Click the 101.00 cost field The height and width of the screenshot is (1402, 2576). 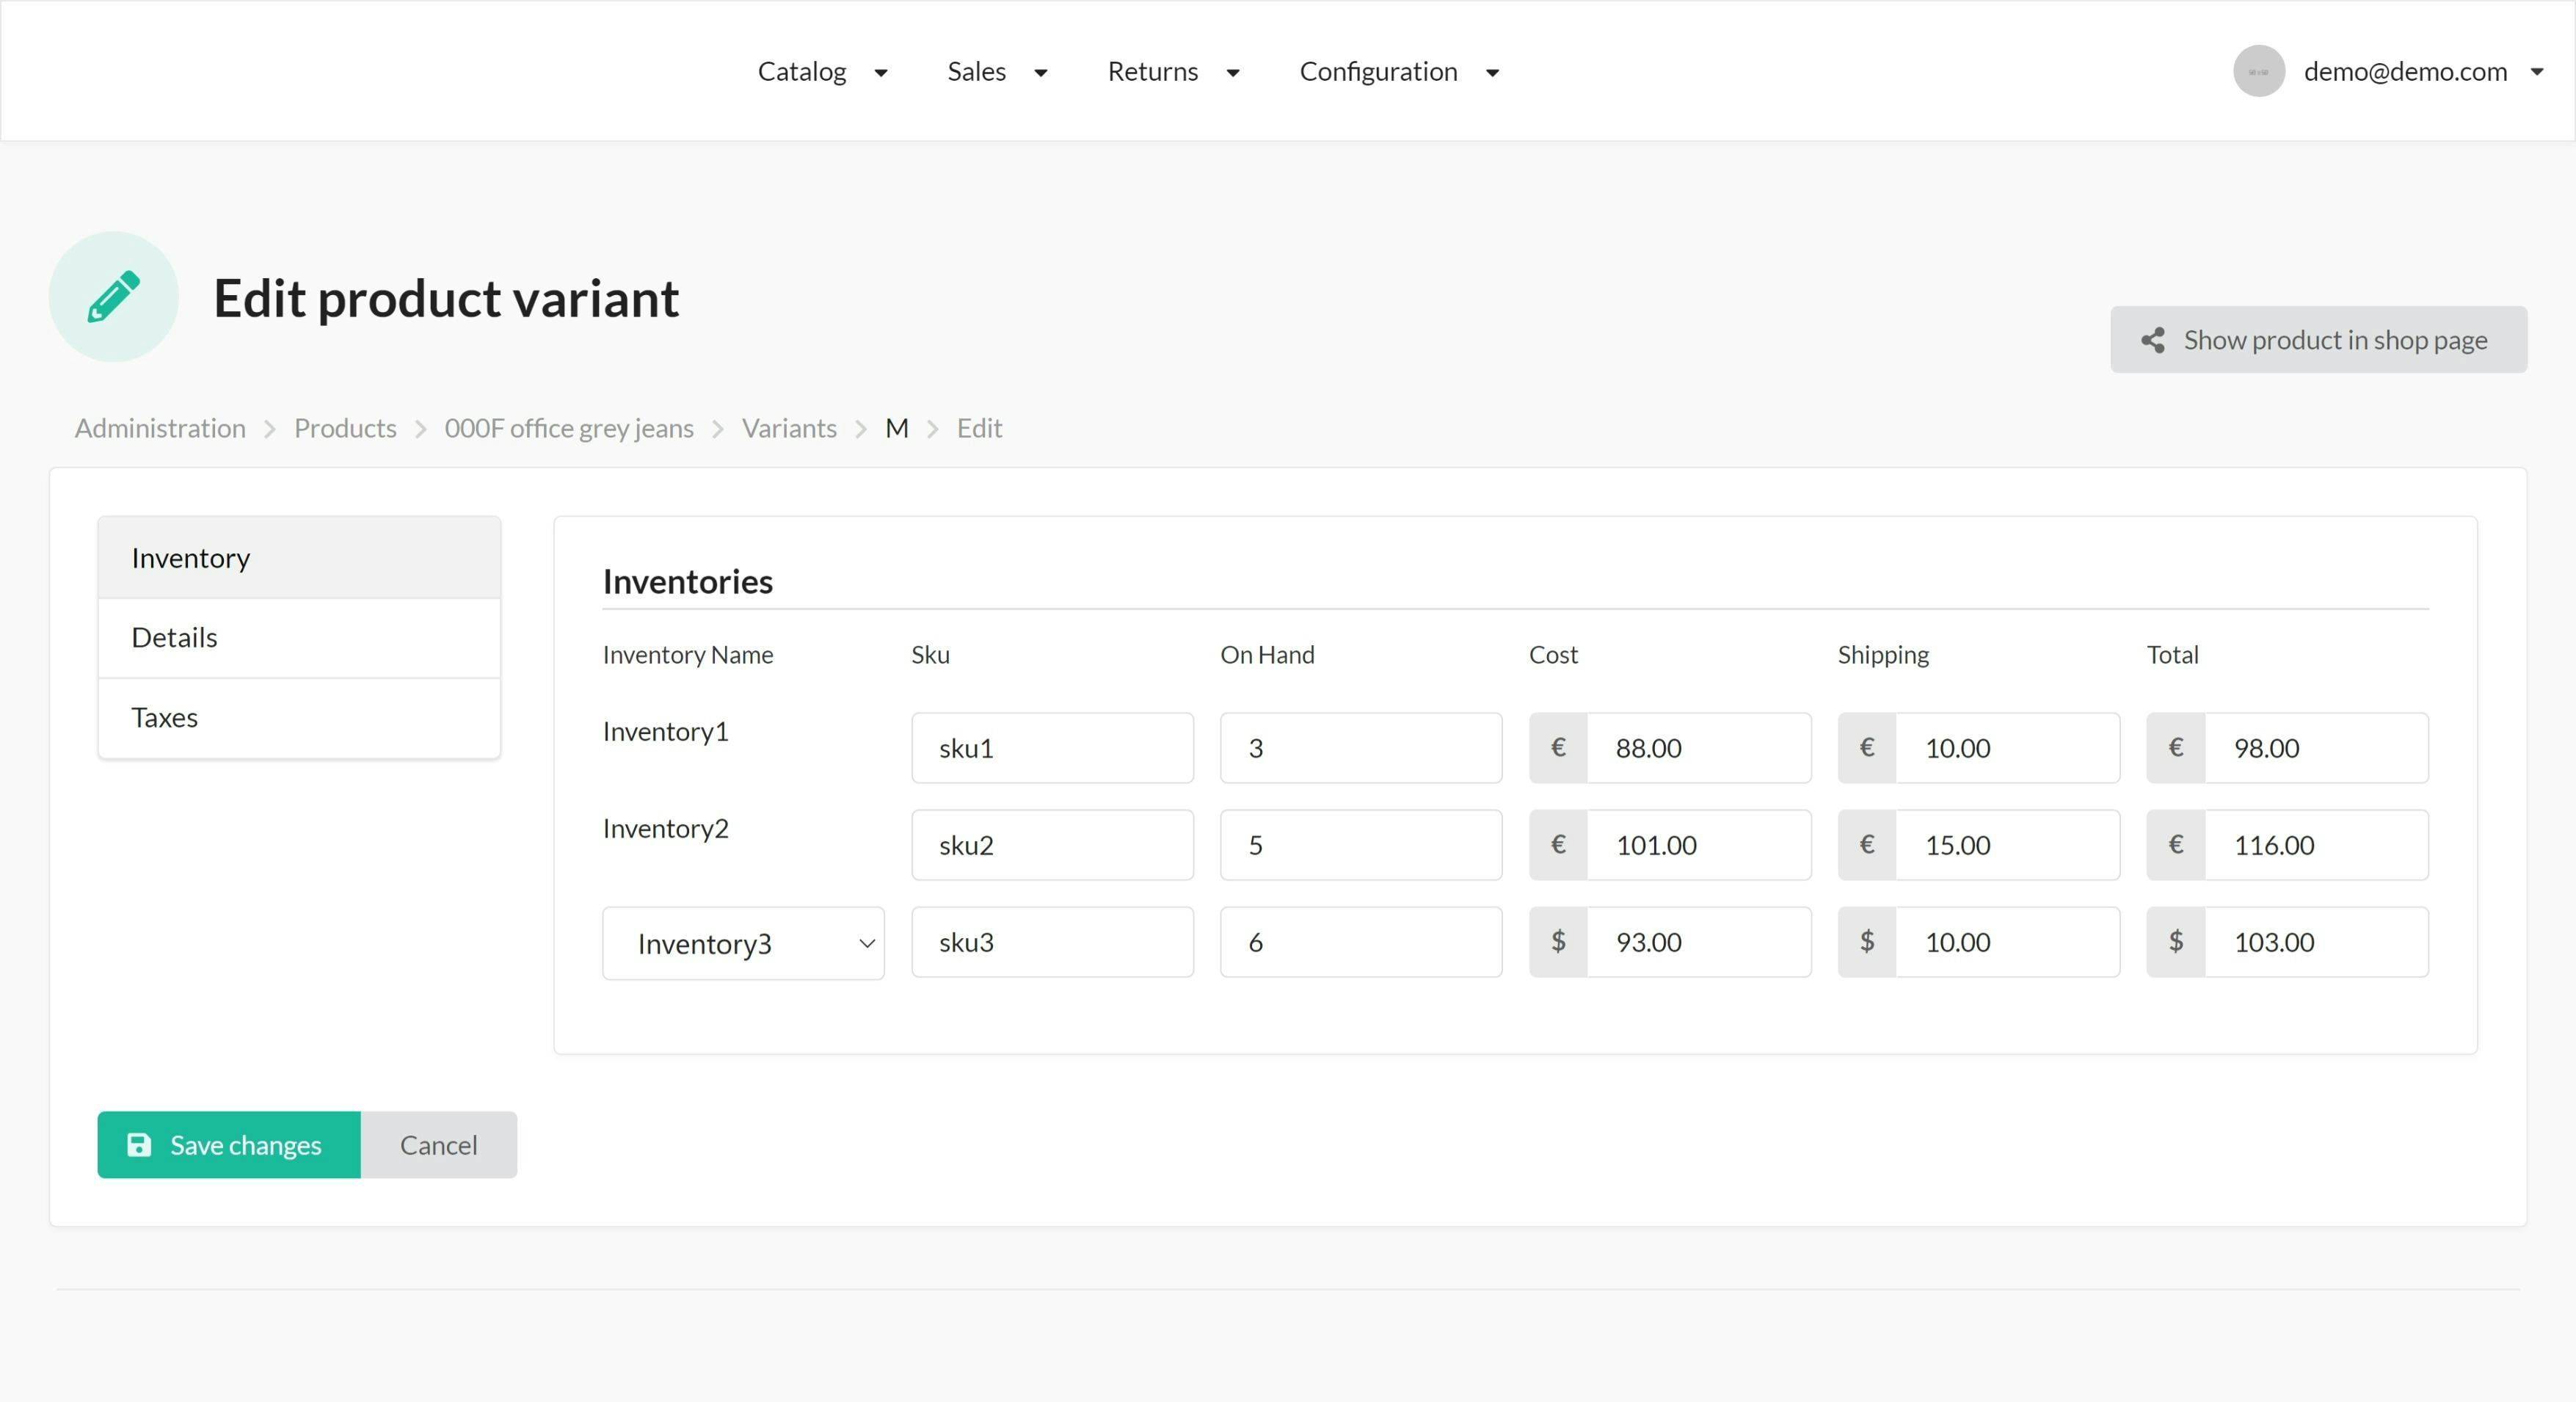pyautogui.click(x=1699, y=844)
